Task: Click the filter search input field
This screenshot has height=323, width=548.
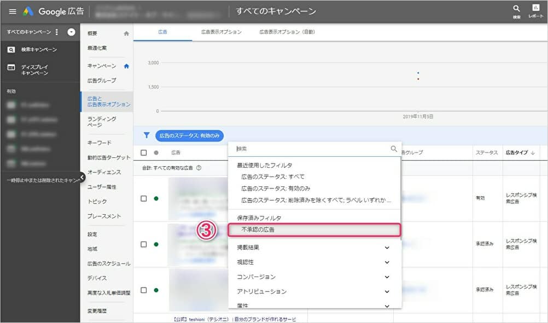Action: (x=312, y=149)
